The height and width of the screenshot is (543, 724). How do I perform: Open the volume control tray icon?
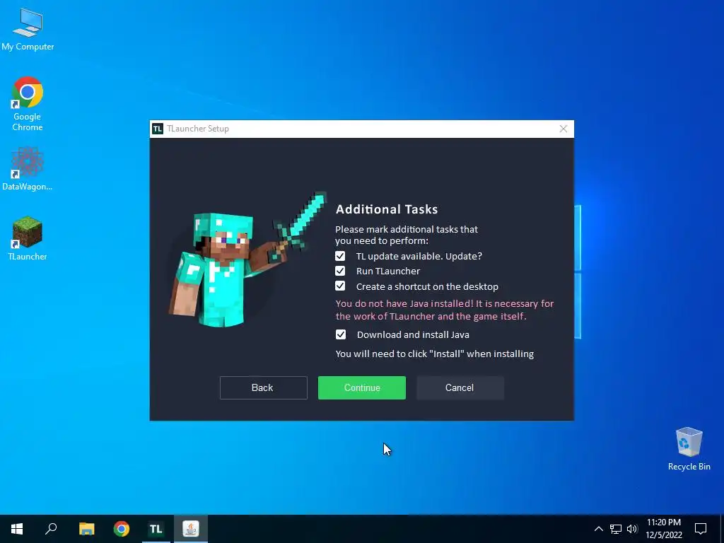632,529
